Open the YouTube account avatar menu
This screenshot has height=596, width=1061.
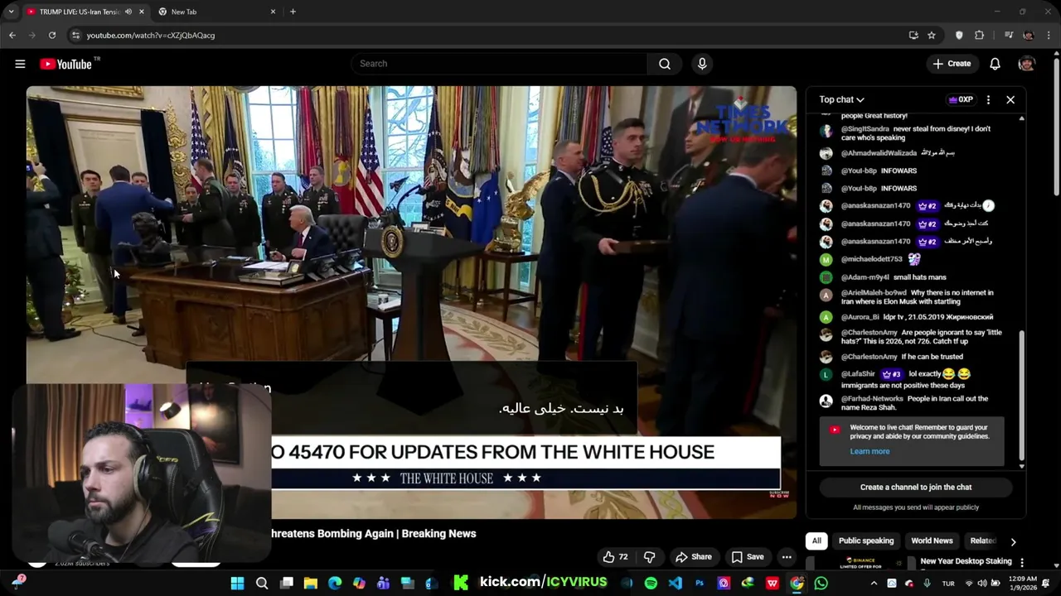1026,64
